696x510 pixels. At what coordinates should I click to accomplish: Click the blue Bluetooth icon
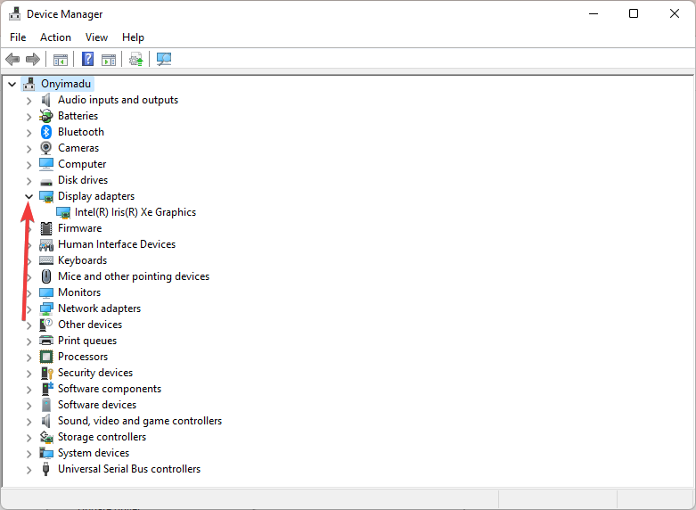coord(46,132)
